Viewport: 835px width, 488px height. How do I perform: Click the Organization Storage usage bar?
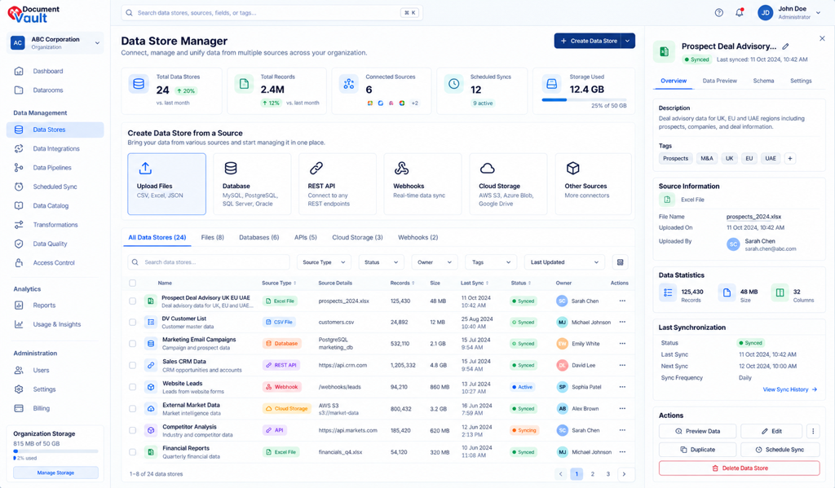55,451
